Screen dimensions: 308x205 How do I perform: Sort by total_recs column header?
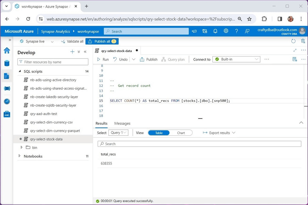108,154
